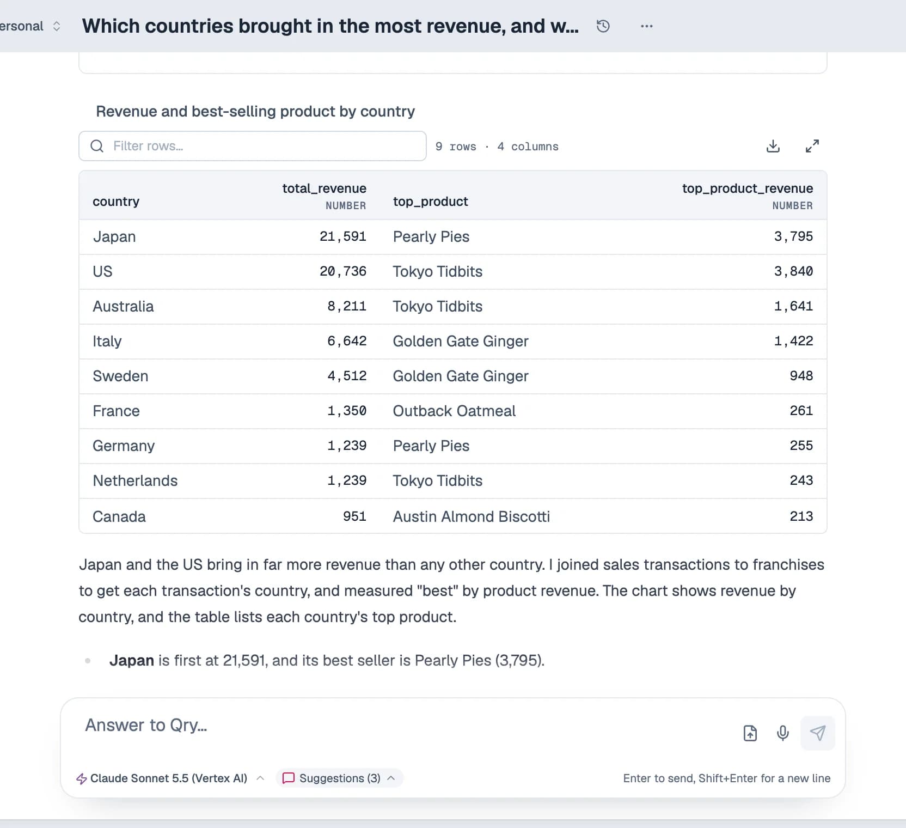Open the three-dot more options menu
The image size is (906, 828).
[646, 26]
